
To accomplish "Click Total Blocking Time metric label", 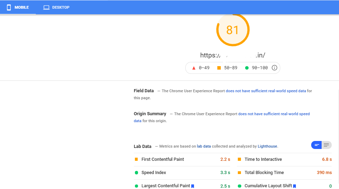I will [264, 173].
